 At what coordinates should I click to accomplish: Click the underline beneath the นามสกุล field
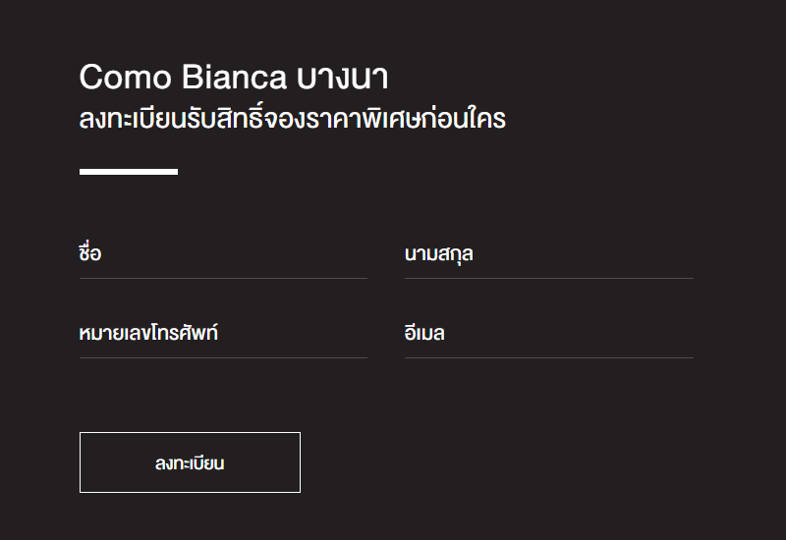[548, 279]
